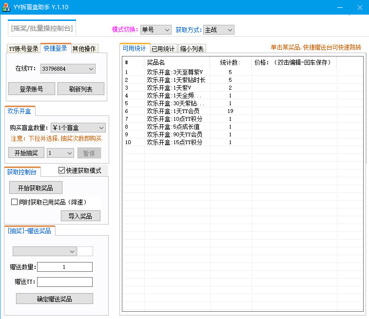This screenshot has height=319, width=369.
Task: Click 开始获取奖品 button
Action: tap(36, 188)
